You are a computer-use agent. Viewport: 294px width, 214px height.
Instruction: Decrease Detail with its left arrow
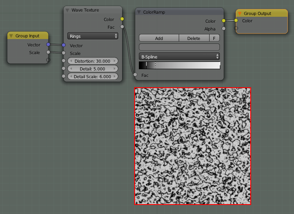71,69
